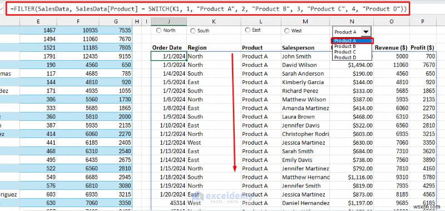Select the South radio button
The width and height of the screenshot is (445, 211).
click(192, 31)
